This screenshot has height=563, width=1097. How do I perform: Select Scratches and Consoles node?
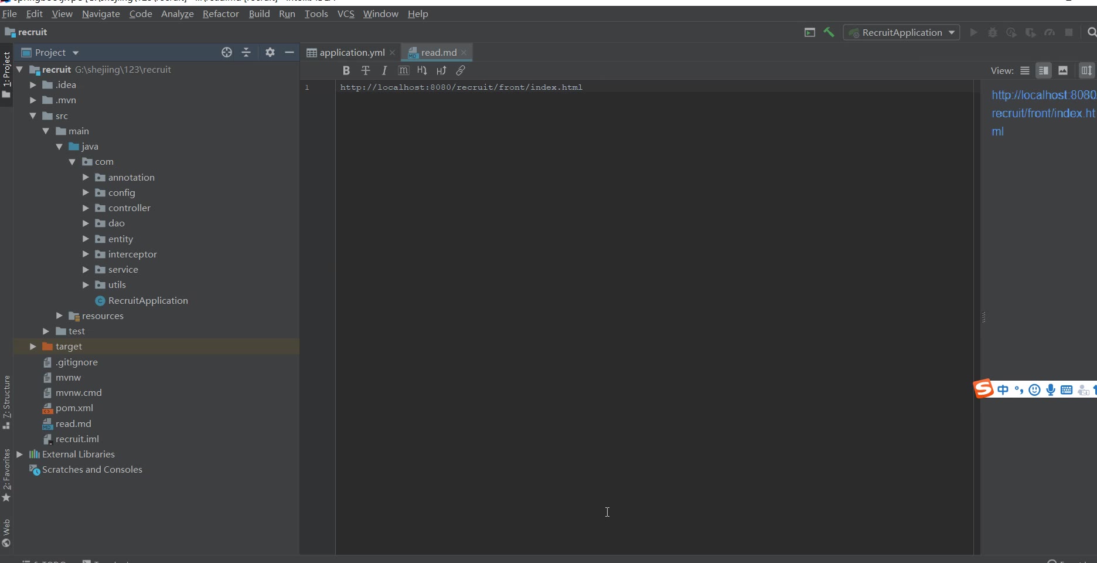92,470
